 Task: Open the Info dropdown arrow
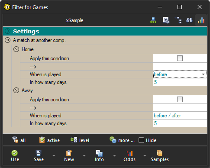pyautogui.click(x=114, y=156)
